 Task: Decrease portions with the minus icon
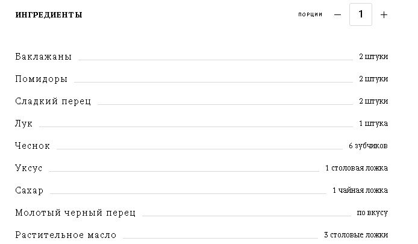pyautogui.click(x=337, y=14)
